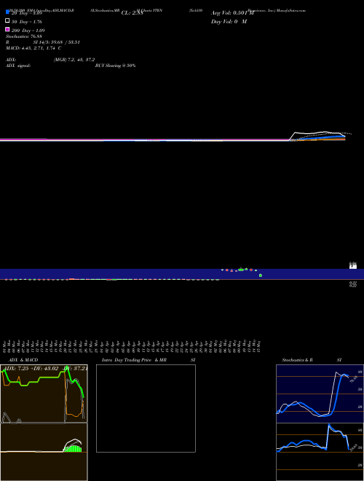Screen dimensions: 364x481
Task: Click the 'Intra Day Trading Price & MR SI' title
Action: [149, 360]
